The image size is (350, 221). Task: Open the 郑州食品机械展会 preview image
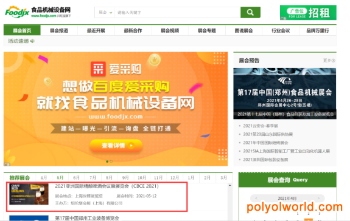pos(285,93)
